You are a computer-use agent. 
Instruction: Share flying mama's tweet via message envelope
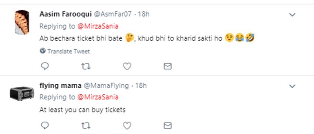[168, 126]
